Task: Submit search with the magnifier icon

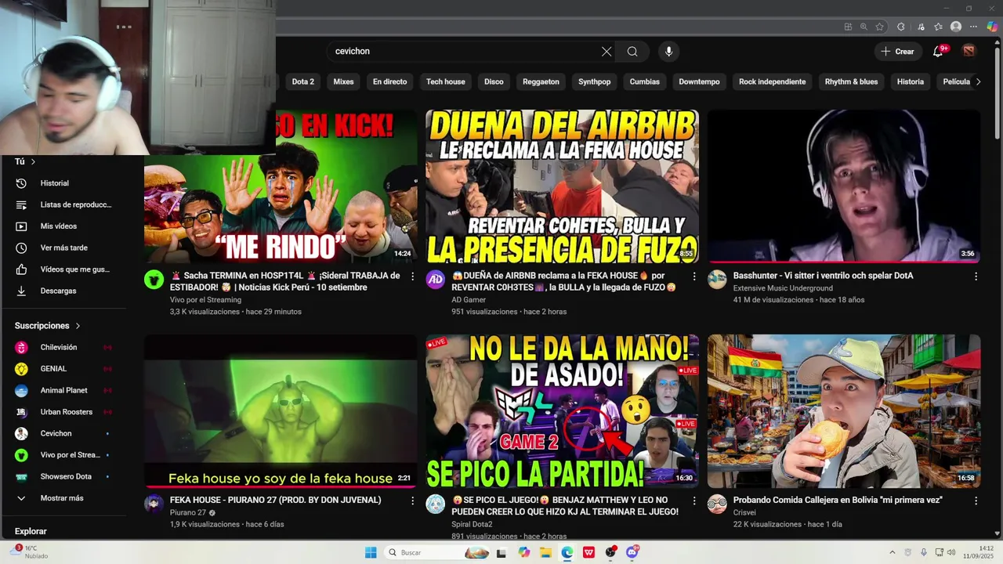Action: point(632,52)
